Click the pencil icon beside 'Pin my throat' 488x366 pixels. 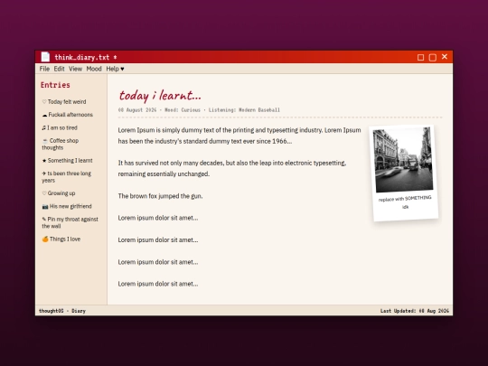[x=44, y=219]
